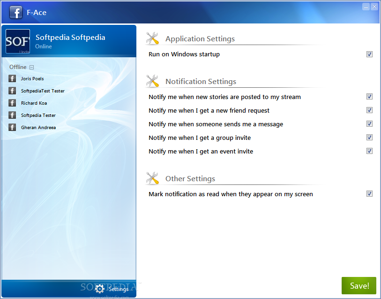
Task: Click the someone sends me a message label
Action: click(x=216, y=124)
